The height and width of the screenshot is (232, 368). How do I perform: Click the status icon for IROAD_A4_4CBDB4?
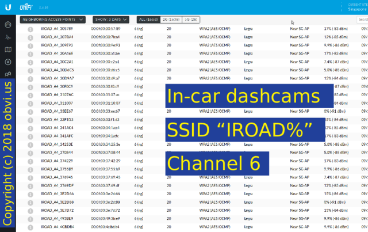tap(30, 227)
